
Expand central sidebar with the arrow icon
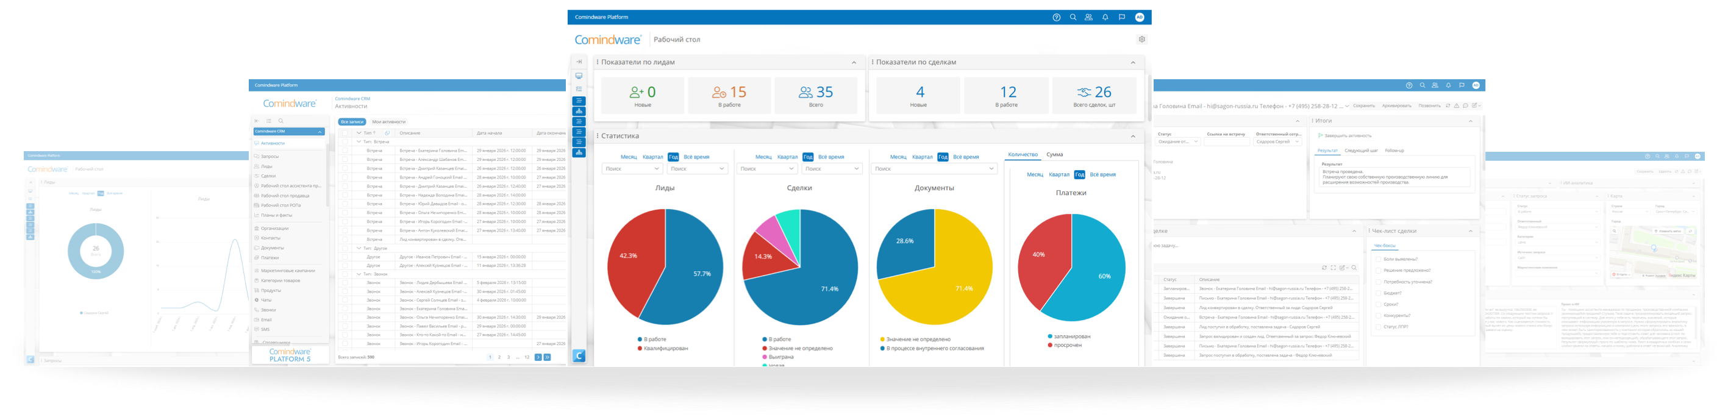pyautogui.click(x=578, y=62)
